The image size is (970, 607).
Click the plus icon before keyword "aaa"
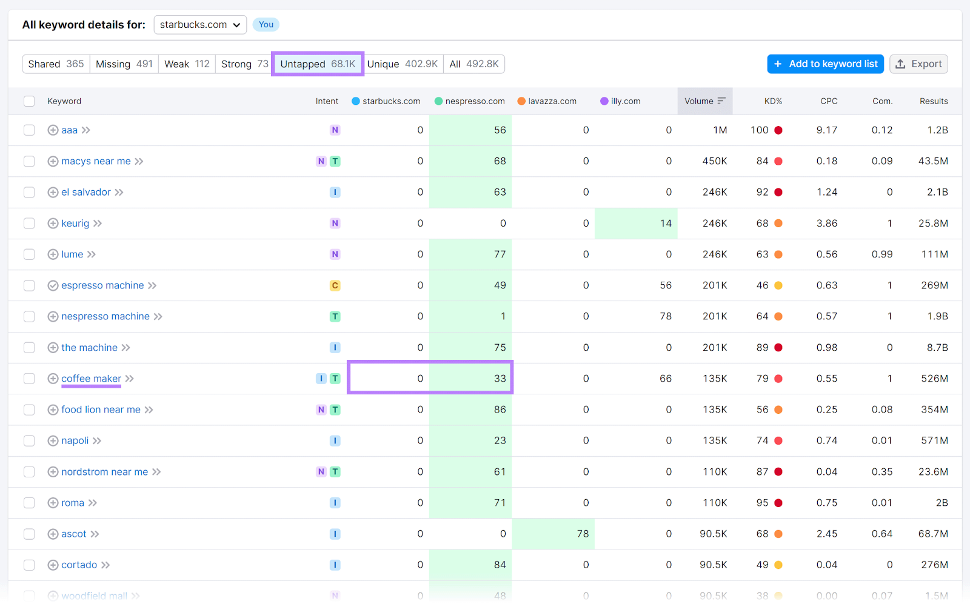[53, 130]
